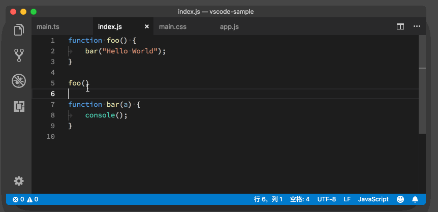
Task: Select language mode JavaScript
Action: coord(373,199)
